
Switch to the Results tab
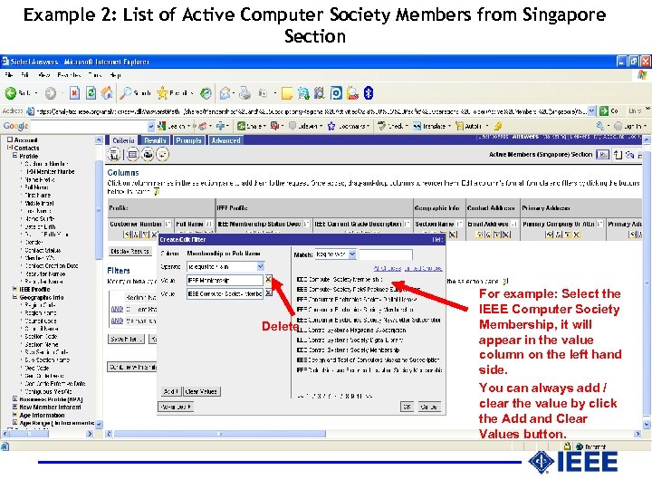155,140
